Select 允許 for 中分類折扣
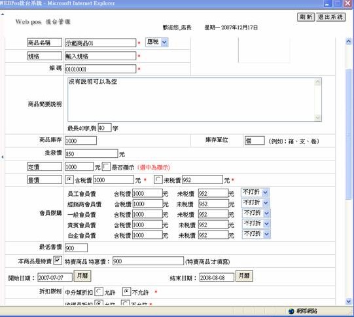 tap(99, 291)
